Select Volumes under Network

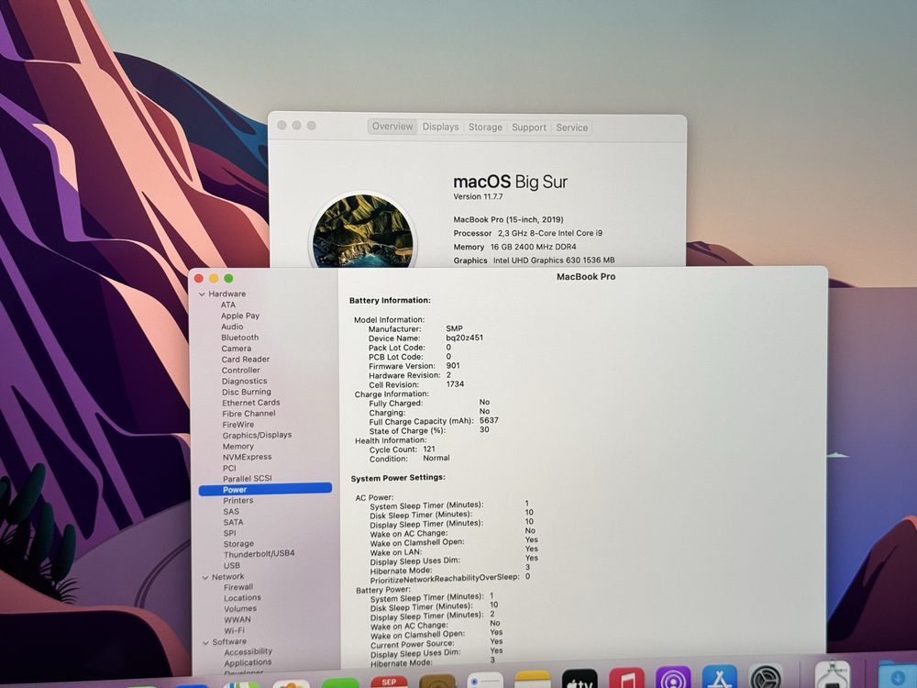pyautogui.click(x=240, y=609)
